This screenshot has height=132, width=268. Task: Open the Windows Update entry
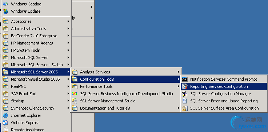pyautogui.click(x=36, y=11)
